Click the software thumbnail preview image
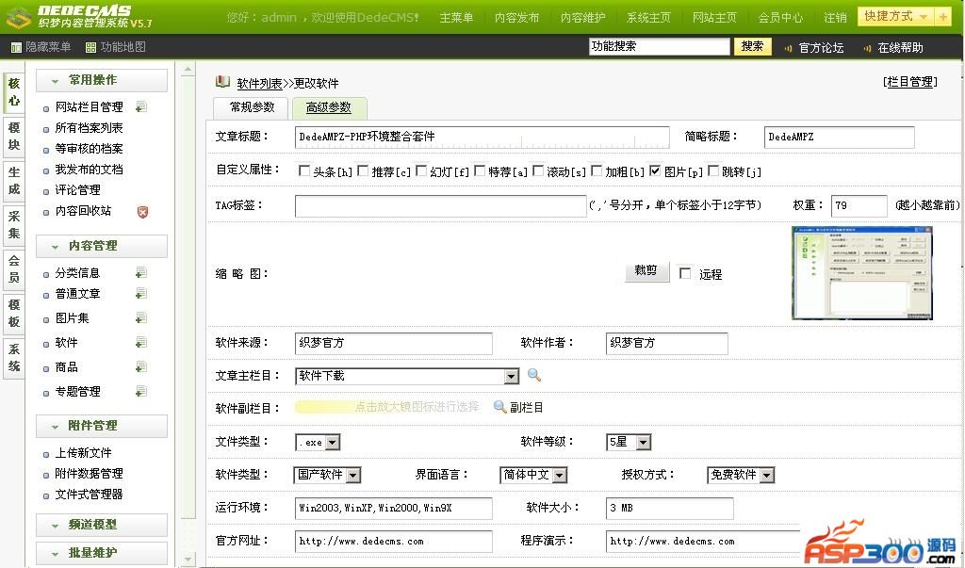Screen dimensions: 965x568 861,273
